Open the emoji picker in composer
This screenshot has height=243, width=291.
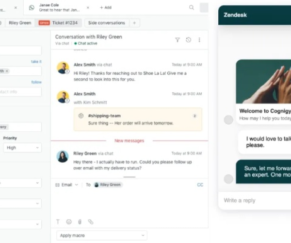pos(69,222)
